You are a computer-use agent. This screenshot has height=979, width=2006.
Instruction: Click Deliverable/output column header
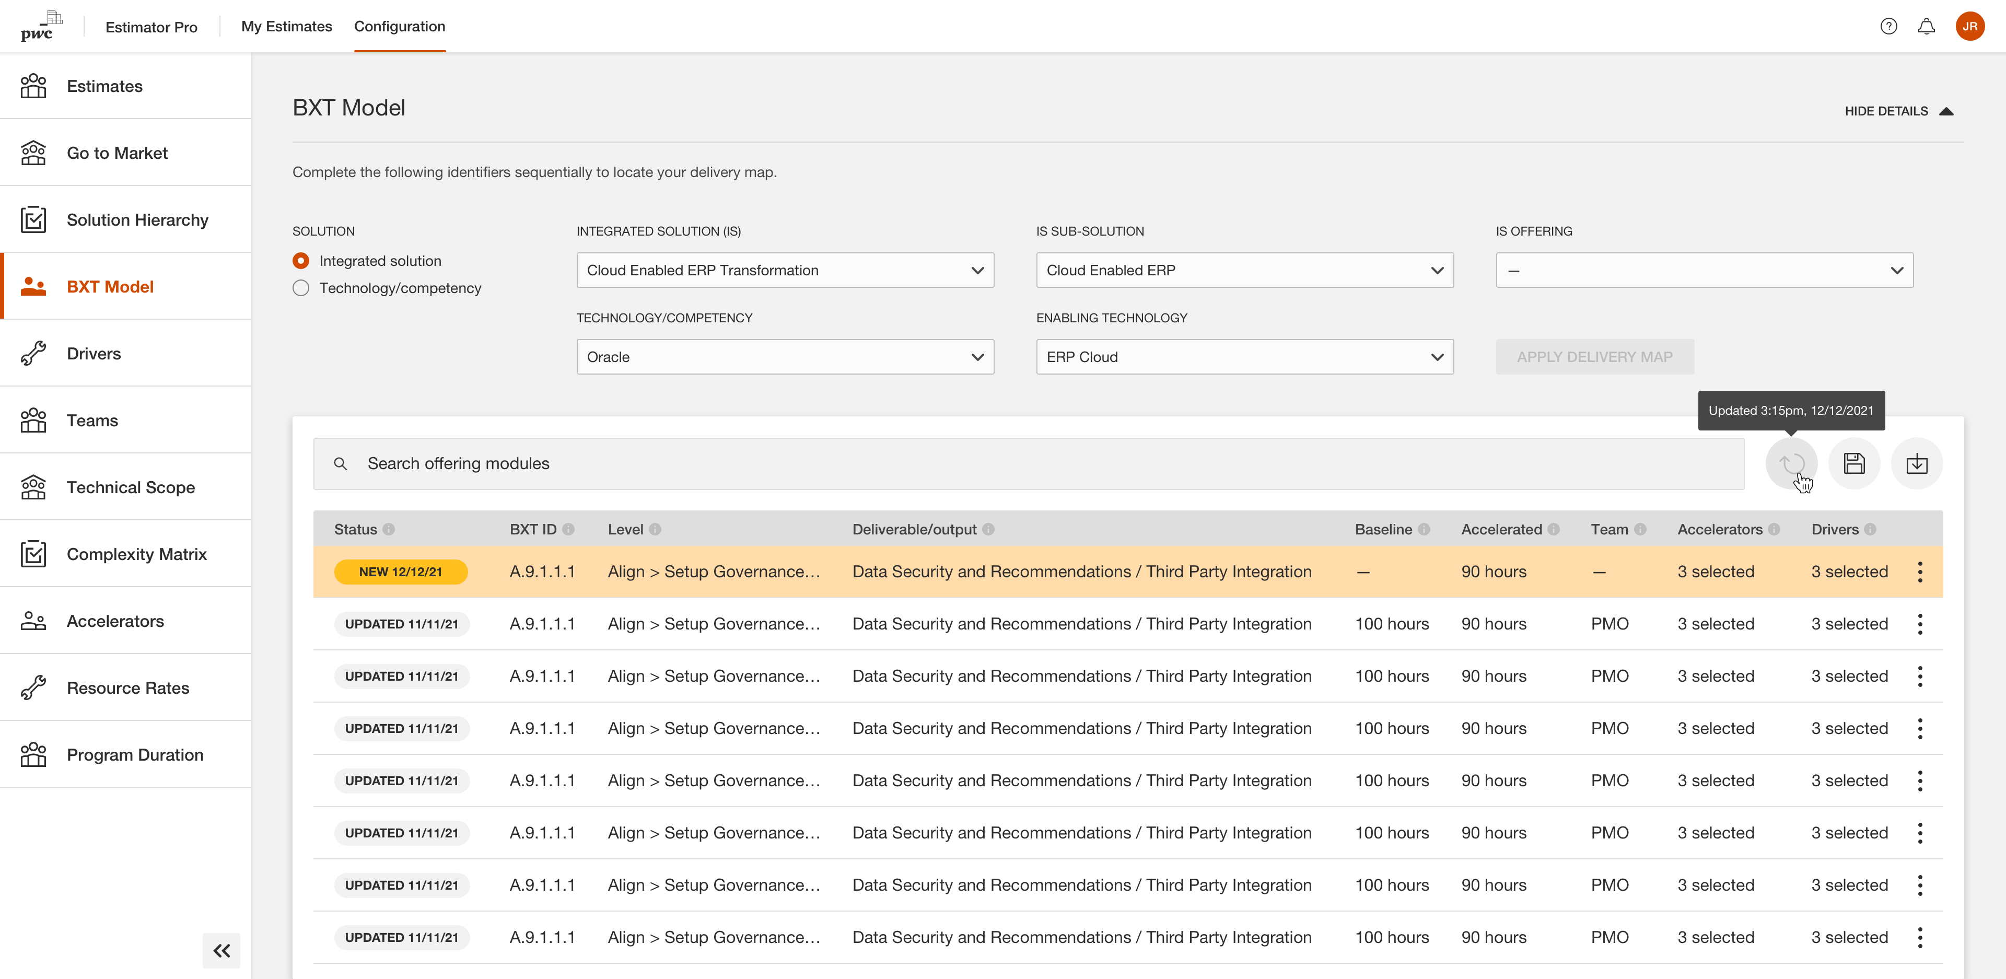914,530
